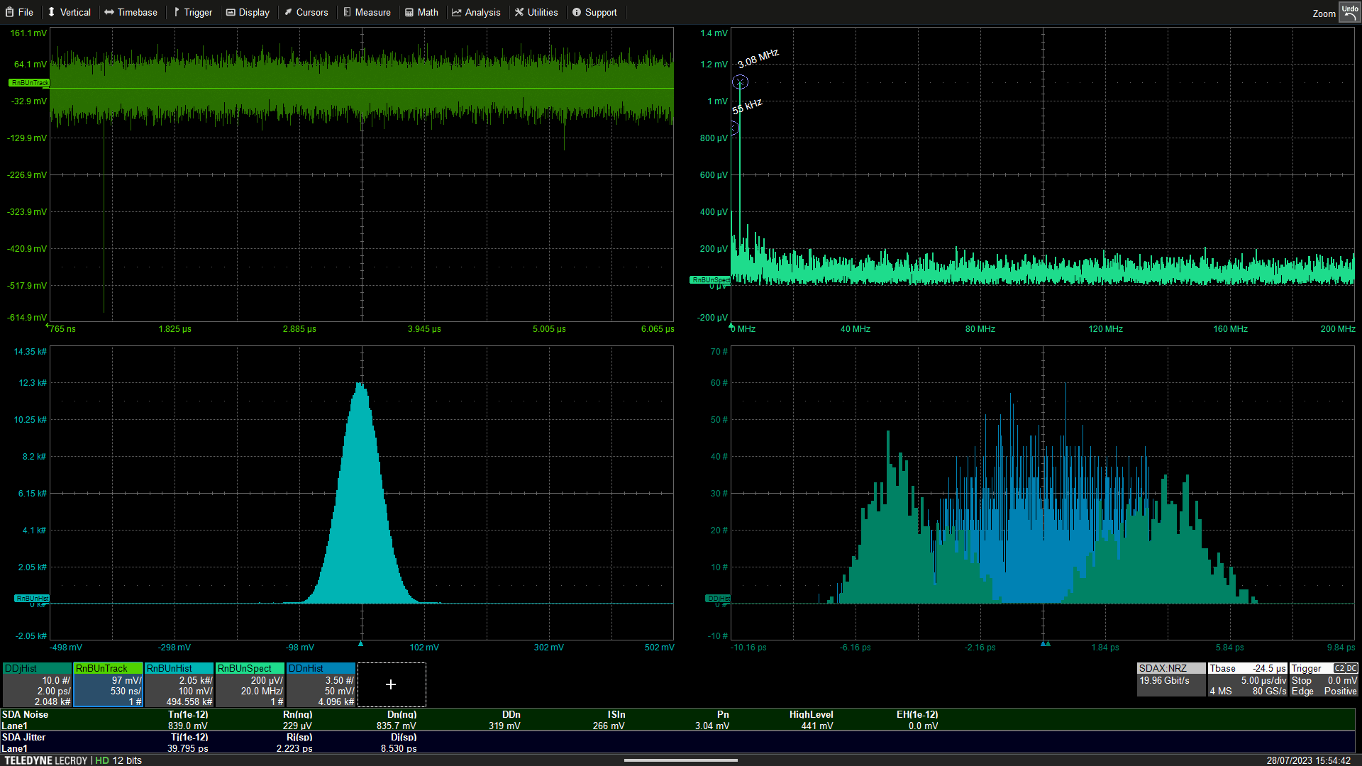Select the RnBUnHist trace label on the grid
This screenshot has height=766, width=1362.
coord(32,599)
